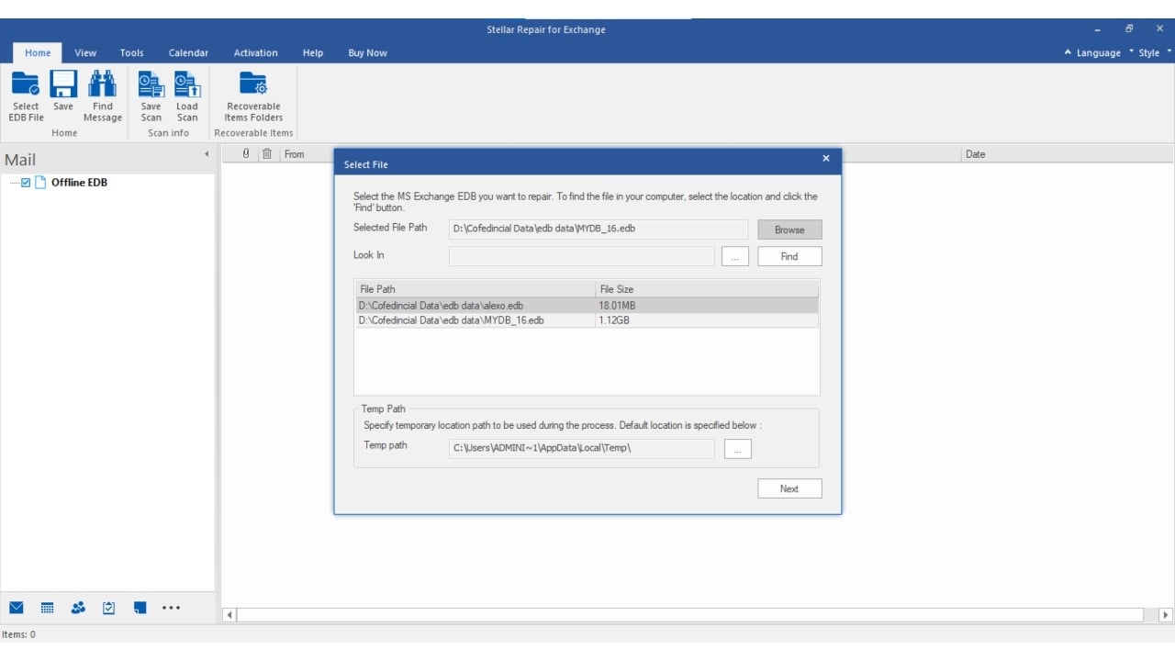Image resolution: width=1175 pixels, height=661 pixels.
Task: Open the Style dropdown
Action: pyautogui.click(x=1148, y=53)
